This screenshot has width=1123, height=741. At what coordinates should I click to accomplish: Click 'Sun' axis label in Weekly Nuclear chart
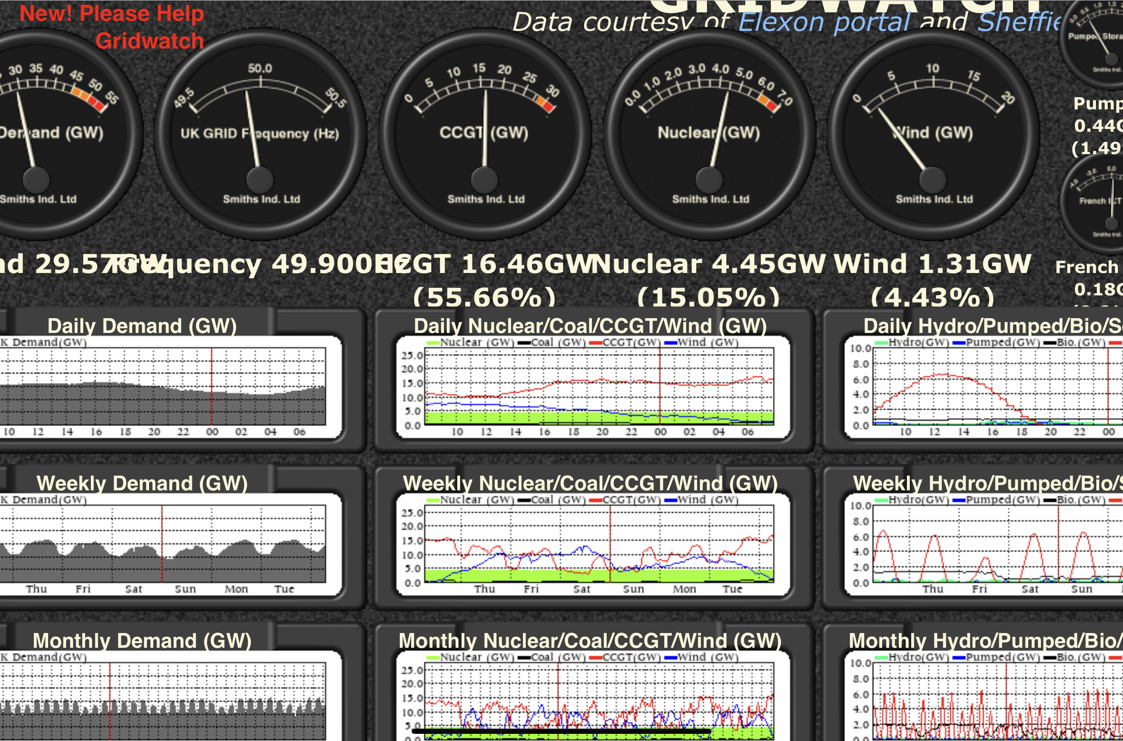tap(633, 589)
